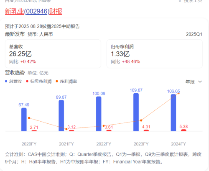This screenshot has width=209, height=171.
Task: Click the 2022FY revenue bar 100.06
Action: (99, 114)
